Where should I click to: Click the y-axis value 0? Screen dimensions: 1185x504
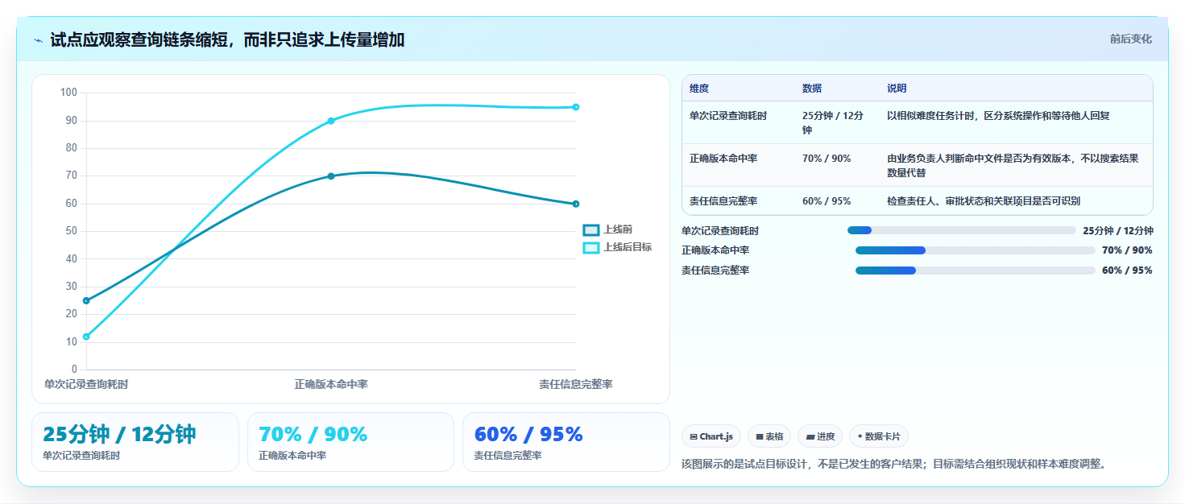coord(74,370)
